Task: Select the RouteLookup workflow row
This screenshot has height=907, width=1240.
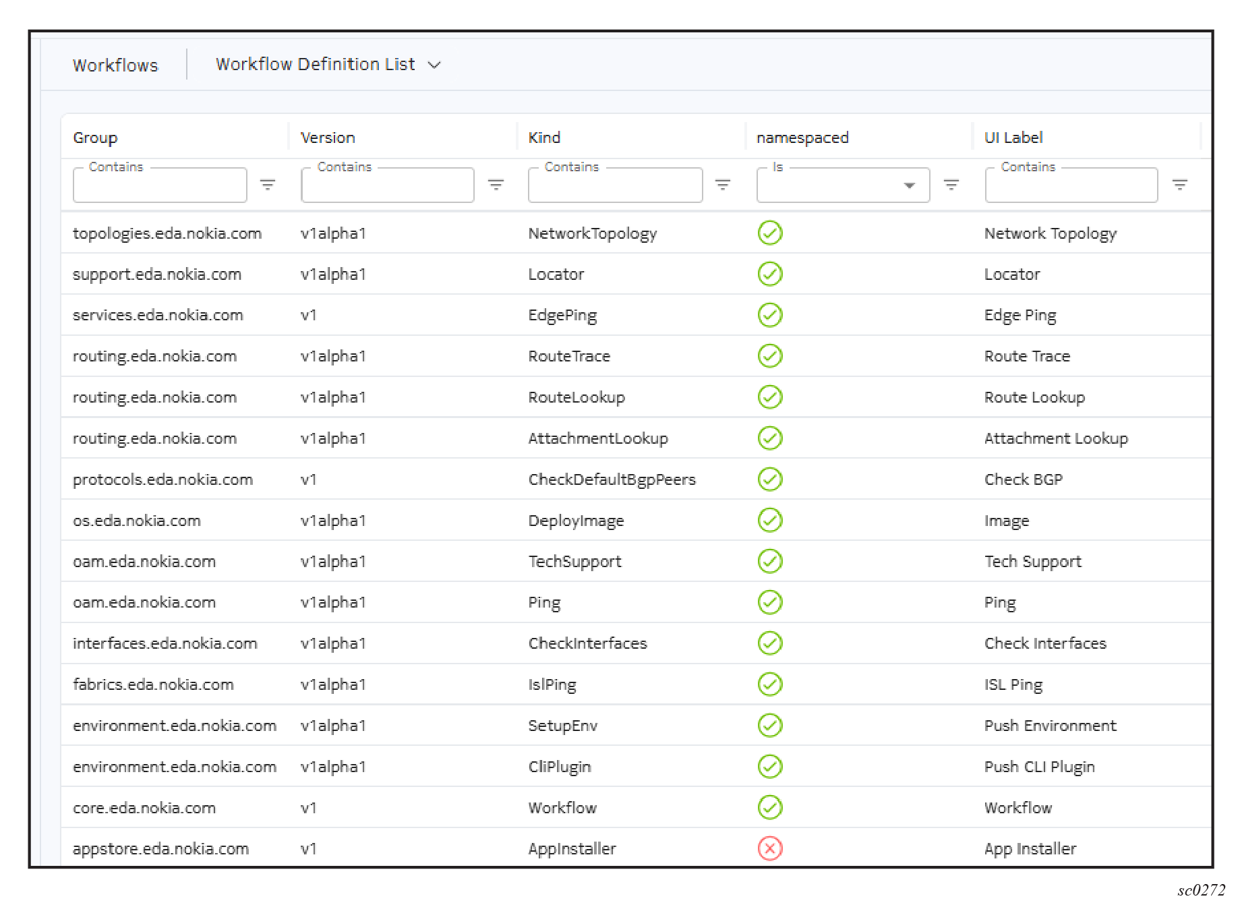Action: (577, 397)
